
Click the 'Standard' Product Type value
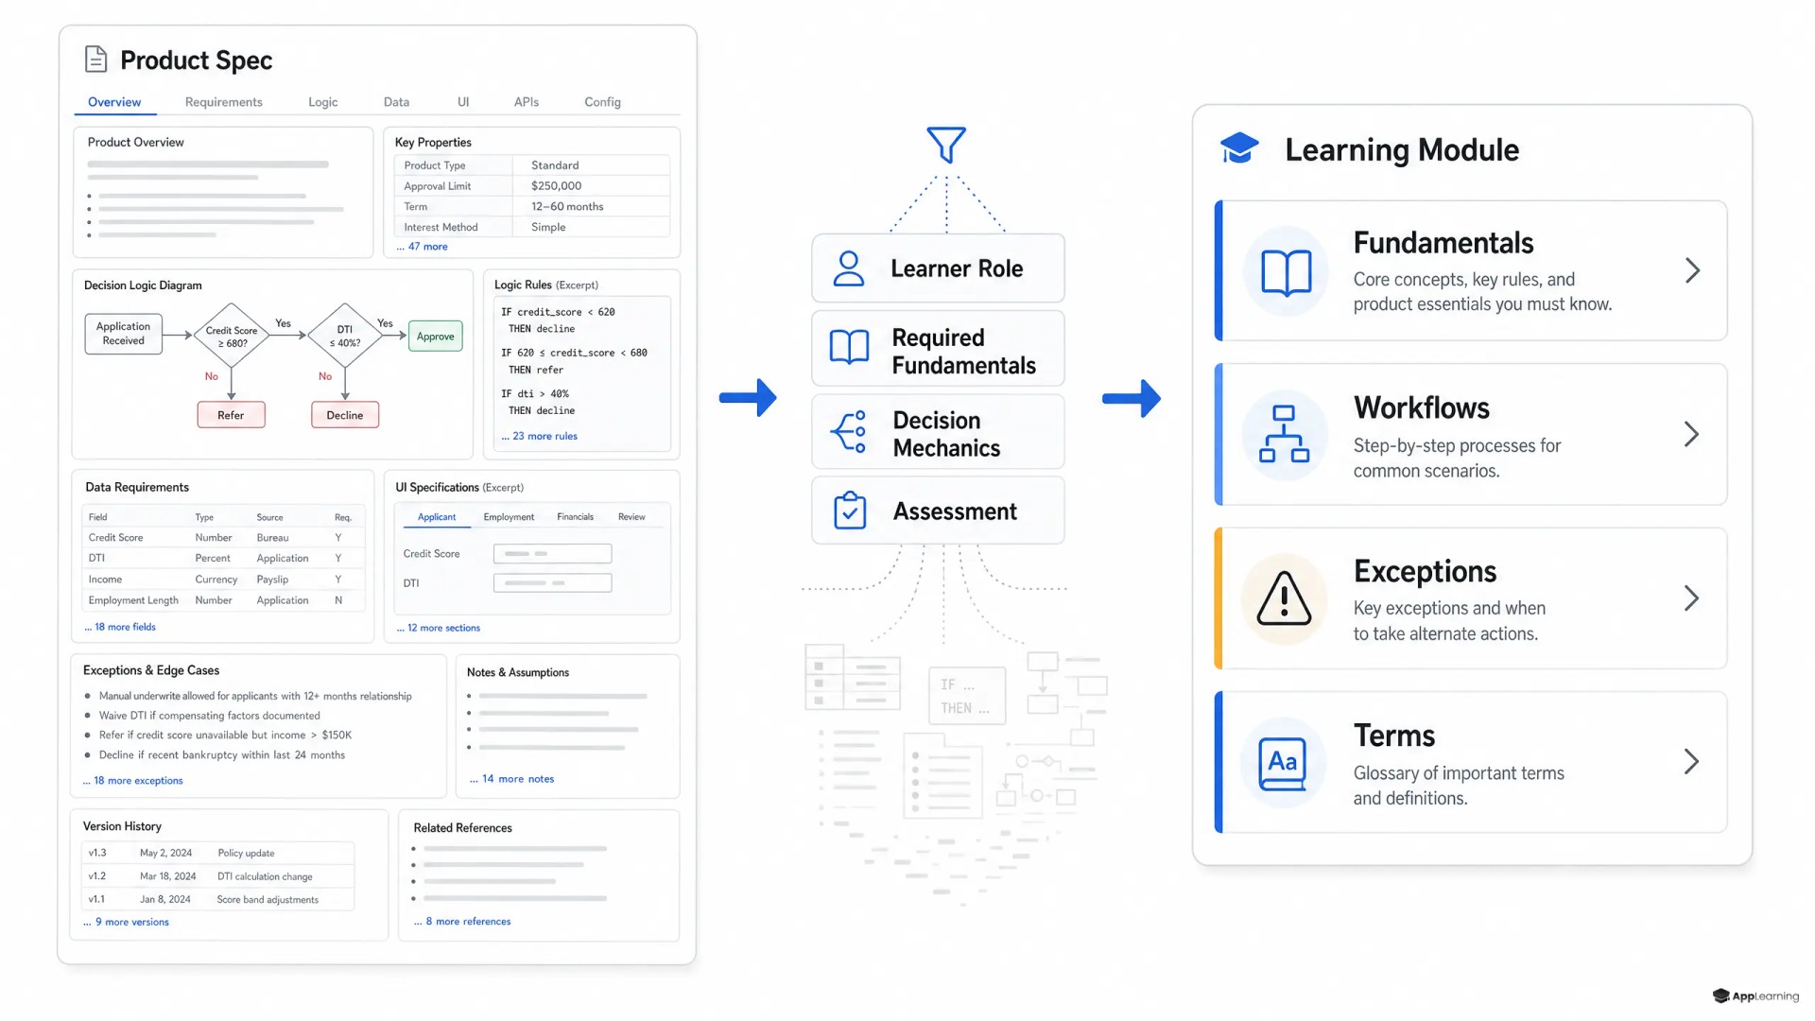tap(555, 165)
